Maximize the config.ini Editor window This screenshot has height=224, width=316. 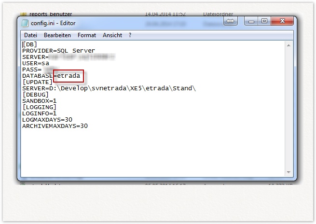click(264, 21)
